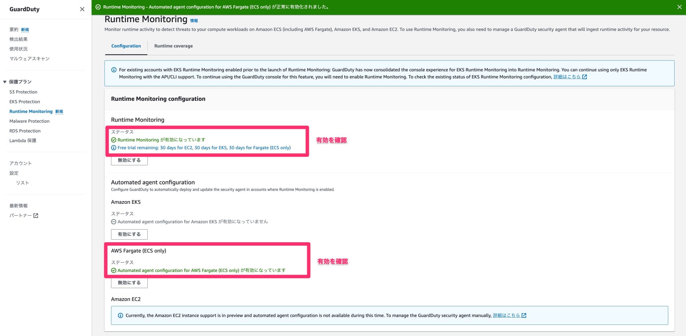Click the external link icon after 詳細はこちら in the EKS notice

point(584,77)
